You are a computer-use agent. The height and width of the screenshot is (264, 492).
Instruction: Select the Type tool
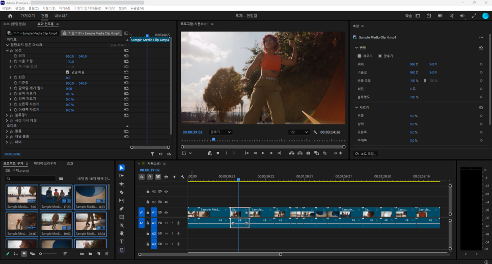click(x=121, y=242)
